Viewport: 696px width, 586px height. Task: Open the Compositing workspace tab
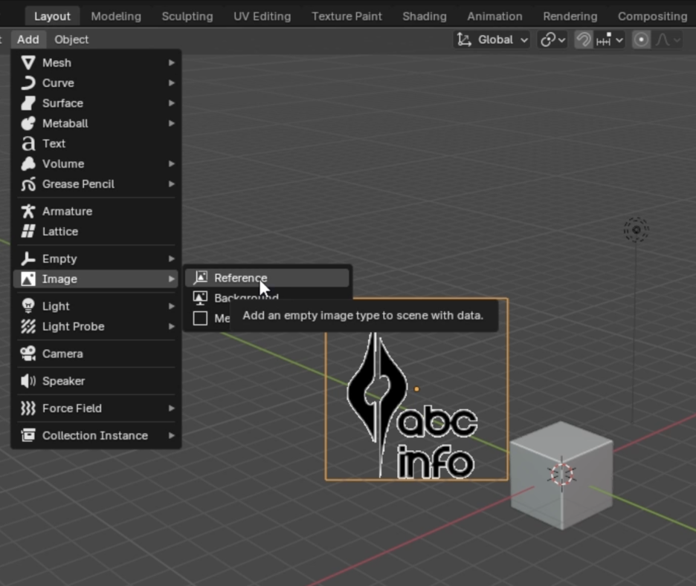coord(653,16)
